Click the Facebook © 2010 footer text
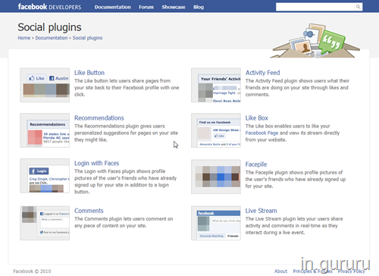Viewport: 379px width, 276px height. pyautogui.click(x=32, y=271)
